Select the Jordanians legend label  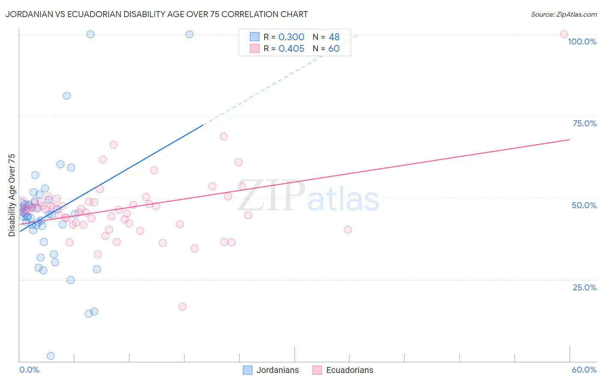point(277,370)
